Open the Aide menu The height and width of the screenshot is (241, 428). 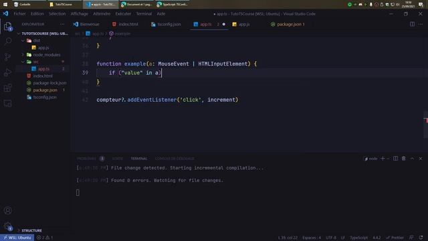click(x=160, y=13)
